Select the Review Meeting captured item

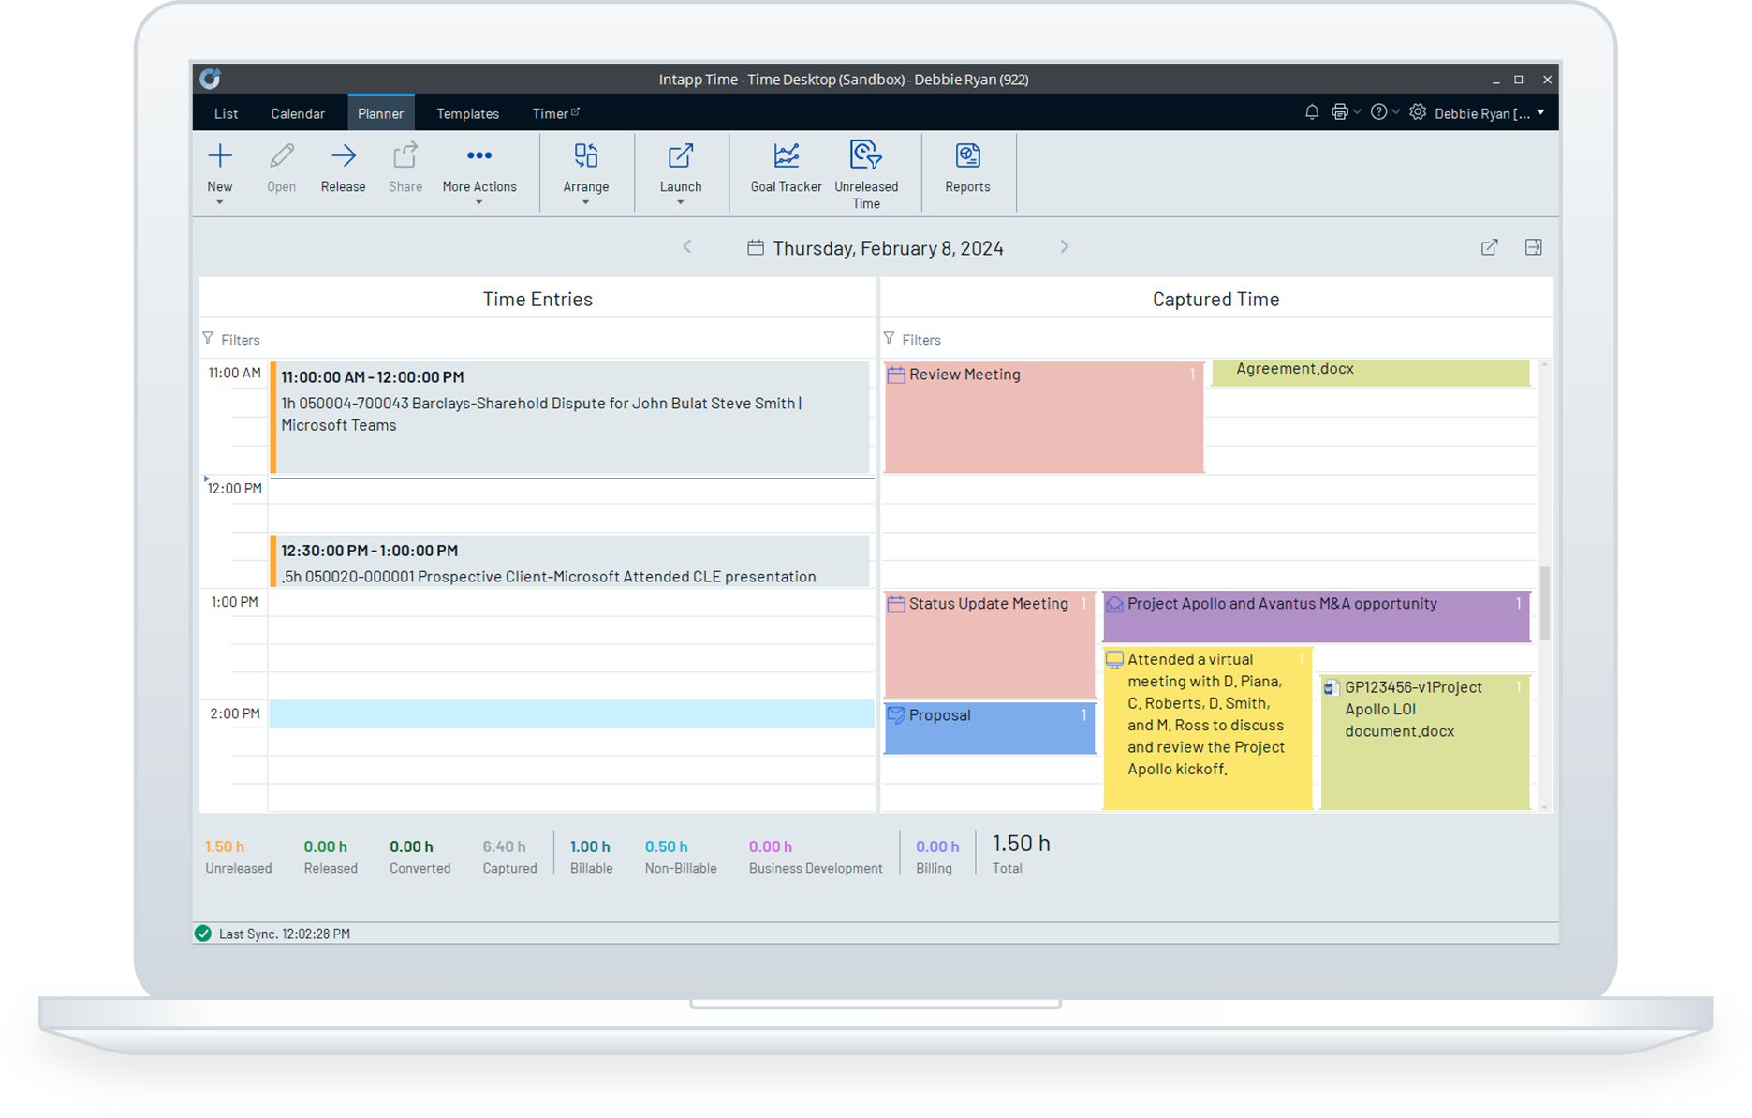pos(1042,417)
